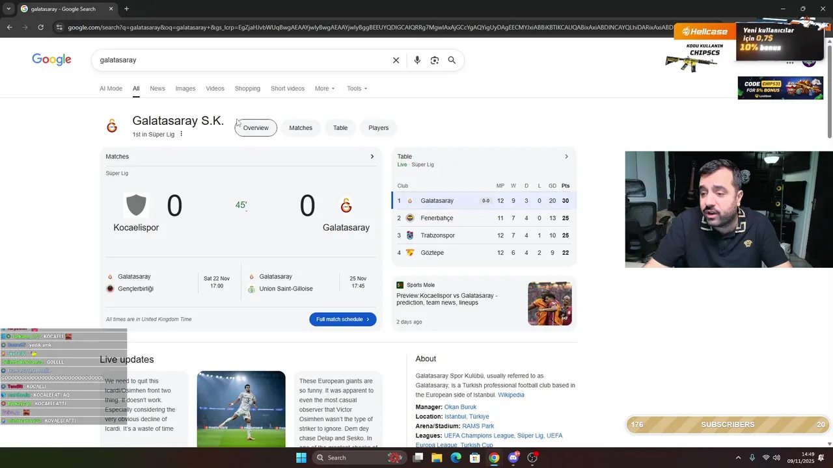Image resolution: width=833 pixels, height=468 pixels.
Task: Open OBS Studio from the taskbar
Action: [532, 458]
